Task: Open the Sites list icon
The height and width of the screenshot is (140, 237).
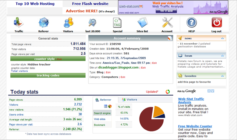Action: pos(142,22)
